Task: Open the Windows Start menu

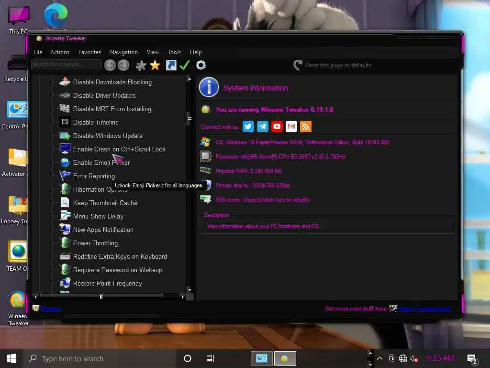Action: pyautogui.click(x=11, y=358)
